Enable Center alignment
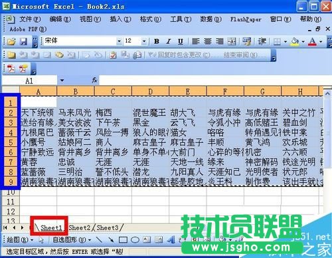 click(208, 41)
